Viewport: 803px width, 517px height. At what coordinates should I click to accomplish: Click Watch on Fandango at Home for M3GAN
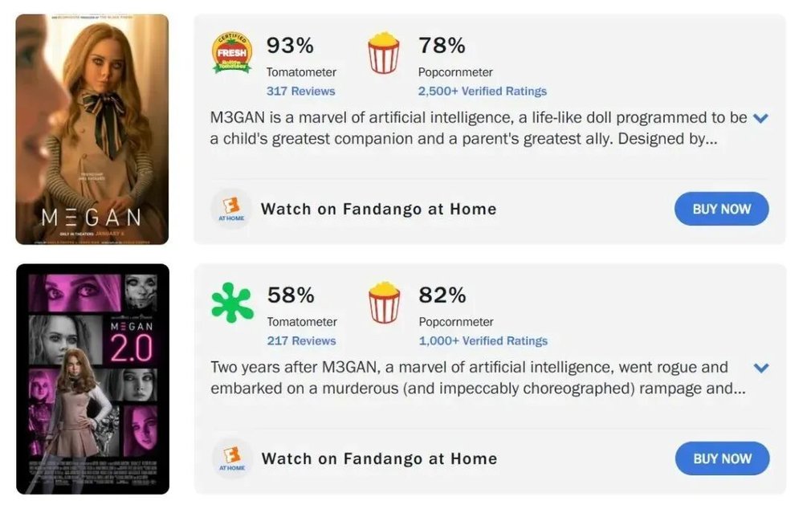click(x=378, y=210)
